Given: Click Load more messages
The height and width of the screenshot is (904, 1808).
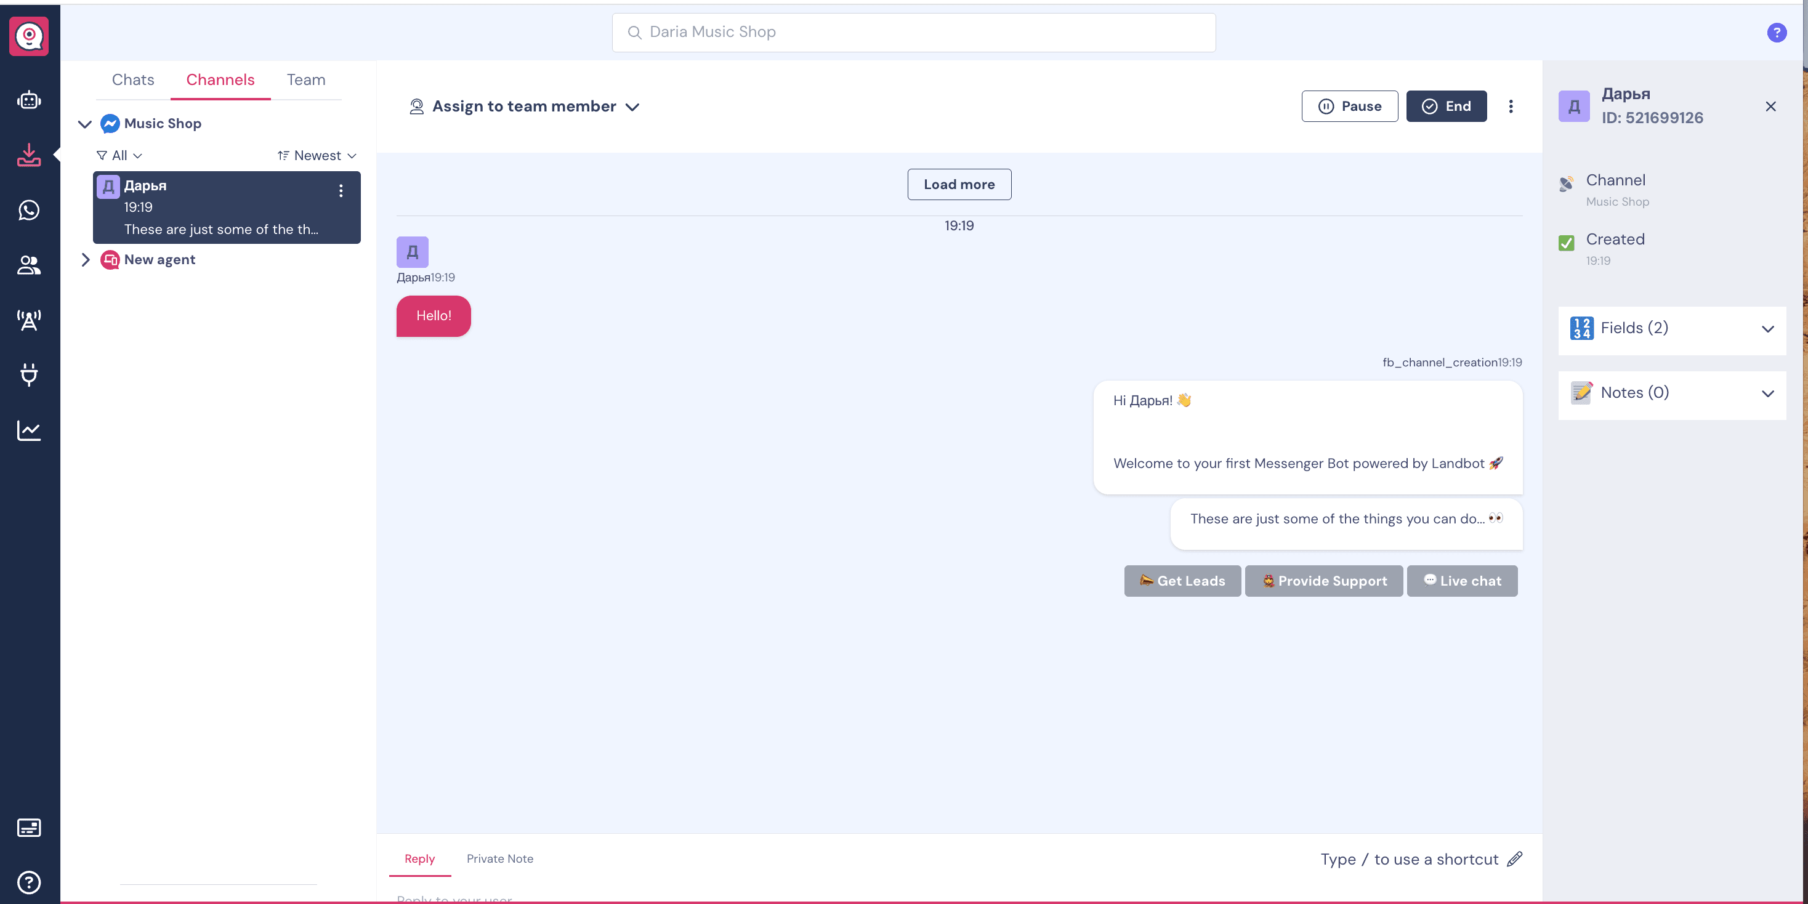Looking at the screenshot, I should tap(959, 184).
